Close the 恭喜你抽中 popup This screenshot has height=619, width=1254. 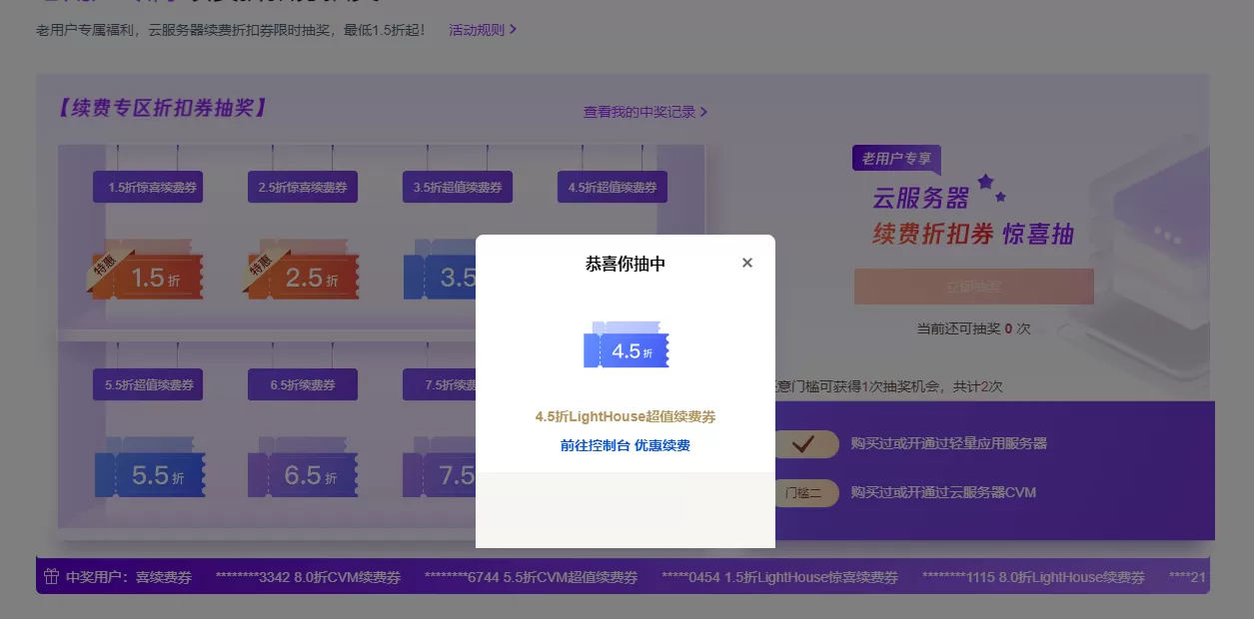(x=747, y=264)
